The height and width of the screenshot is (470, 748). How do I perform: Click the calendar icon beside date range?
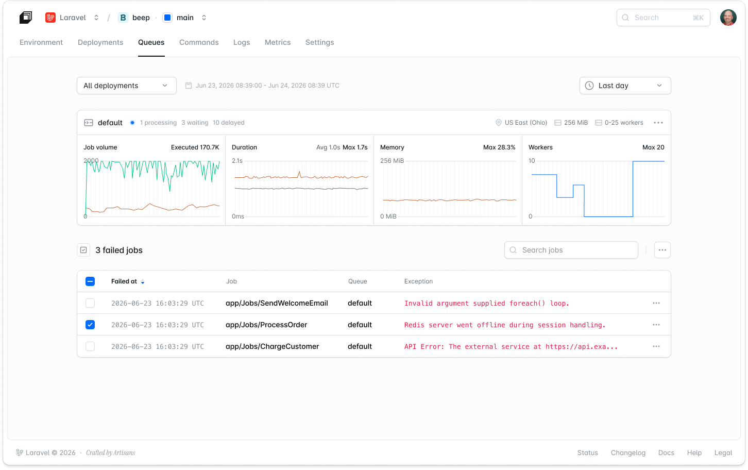tap(189, 86)
